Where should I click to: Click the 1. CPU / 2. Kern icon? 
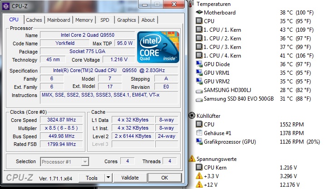coord(199,38)
